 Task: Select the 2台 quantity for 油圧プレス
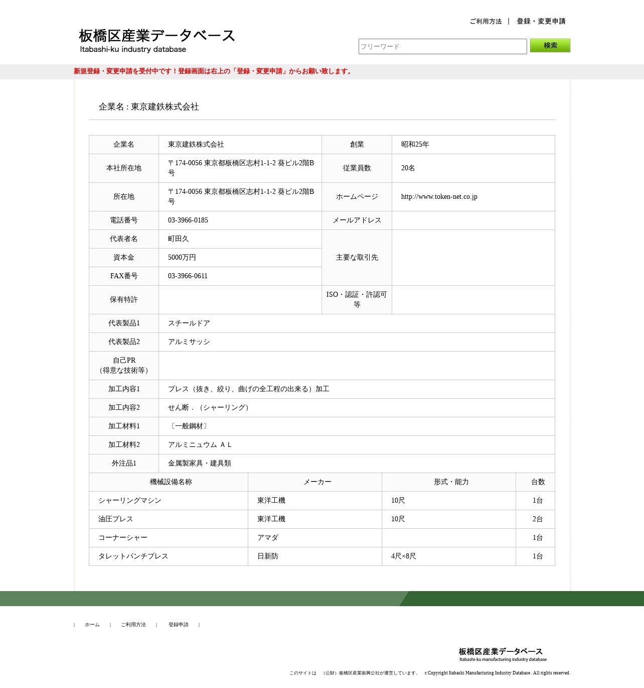(x=538, y=519)
